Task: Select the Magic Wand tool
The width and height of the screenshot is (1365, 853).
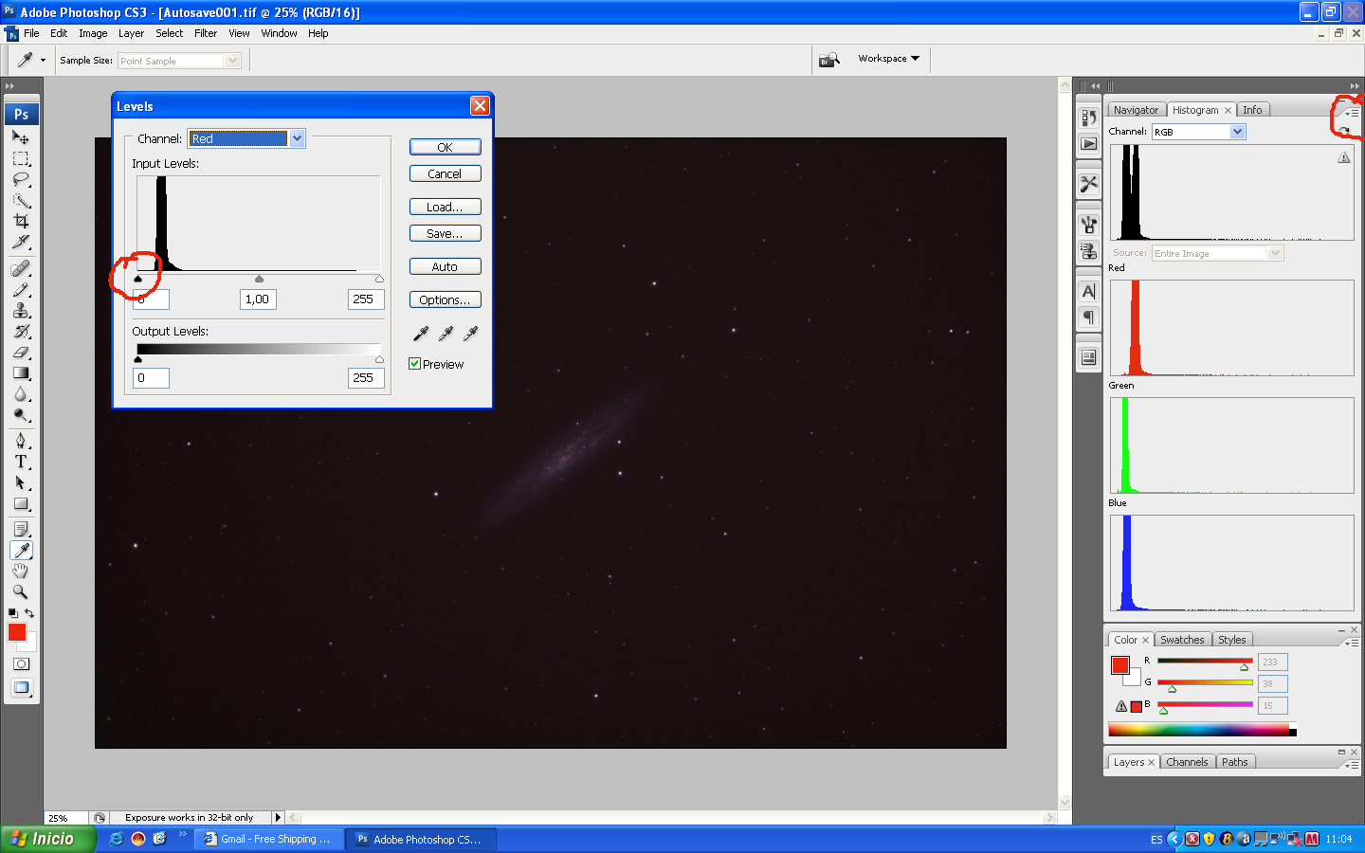Action: [x=21, y=200]
